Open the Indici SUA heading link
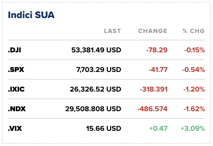 [x=31, y=15]
